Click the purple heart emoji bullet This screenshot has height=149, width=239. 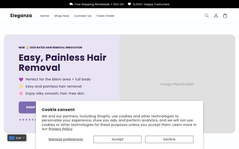(x=21, y=79)
